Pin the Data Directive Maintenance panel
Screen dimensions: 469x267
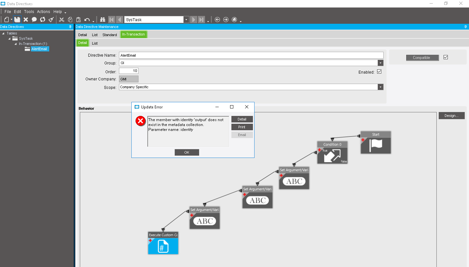click(x=465, y=27)
